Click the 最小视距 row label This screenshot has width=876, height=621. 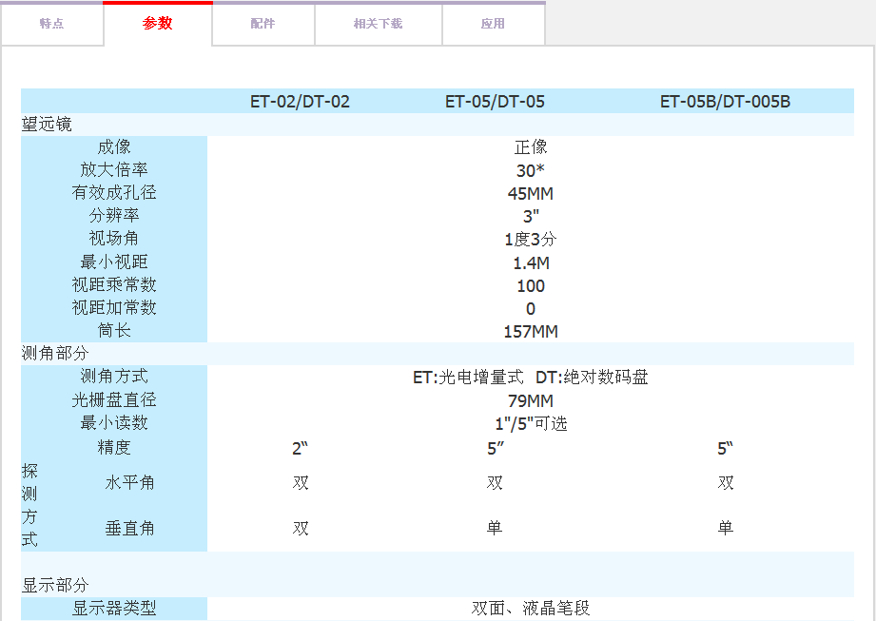114,262
